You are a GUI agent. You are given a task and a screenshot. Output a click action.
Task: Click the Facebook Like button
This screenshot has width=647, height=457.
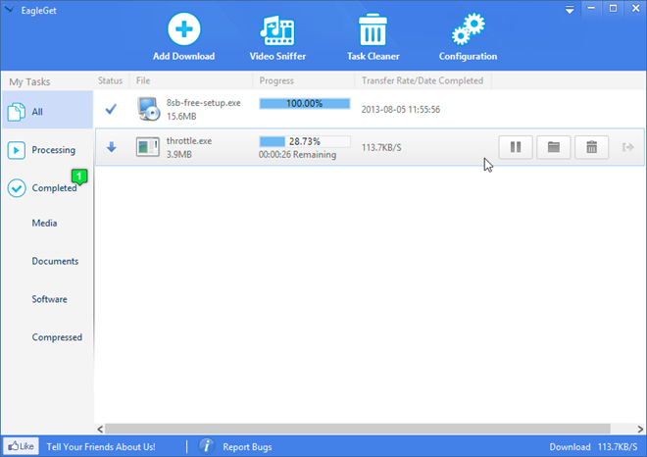(21, 446)
